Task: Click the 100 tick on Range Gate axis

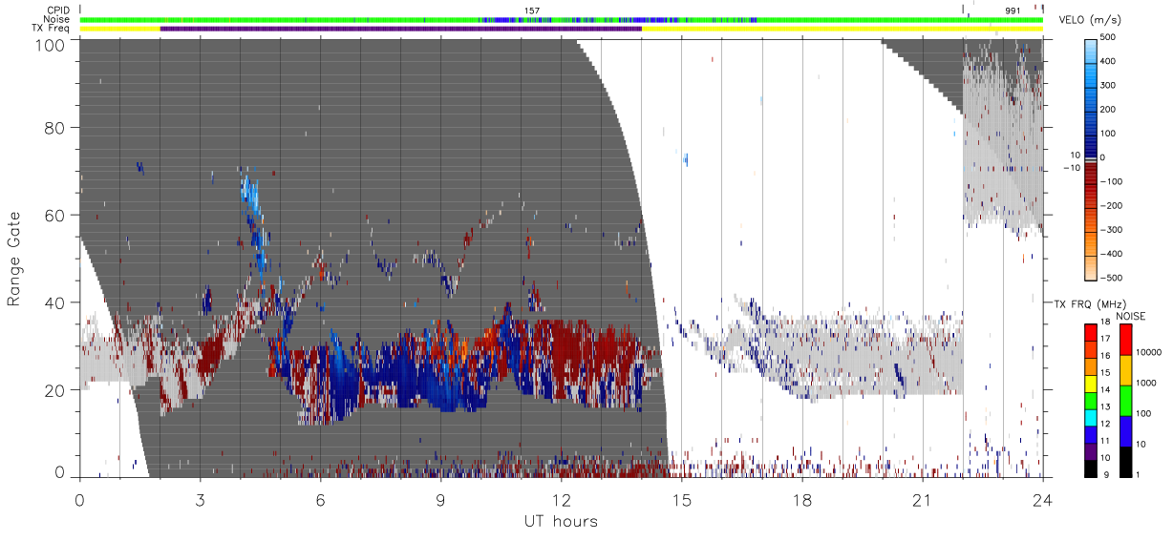Action: (50, 44)
